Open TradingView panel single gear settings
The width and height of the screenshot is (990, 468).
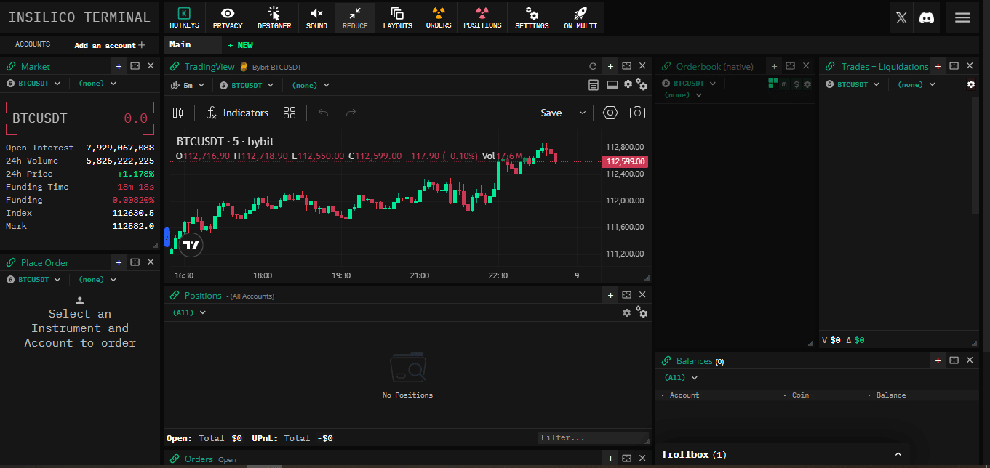click(628, 84)
